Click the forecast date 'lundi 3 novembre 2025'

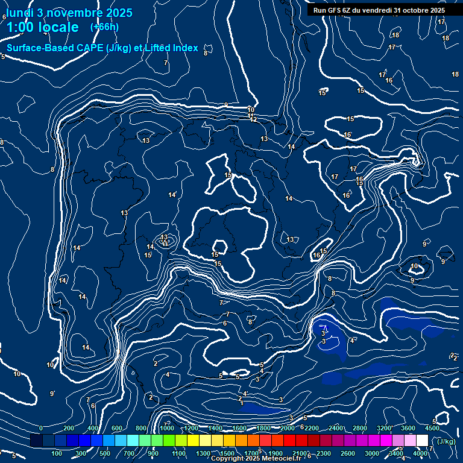[x=69, y=13]
